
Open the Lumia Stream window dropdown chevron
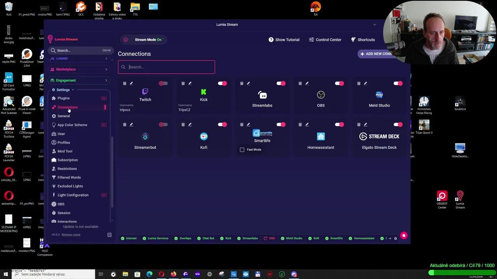375,25
